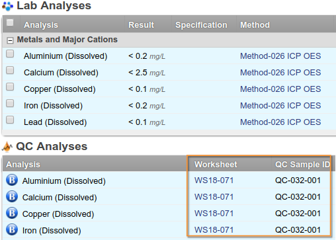Open Method-026 ICP OES link for Iron
The image size is (336, 240).
coord(280,106)
